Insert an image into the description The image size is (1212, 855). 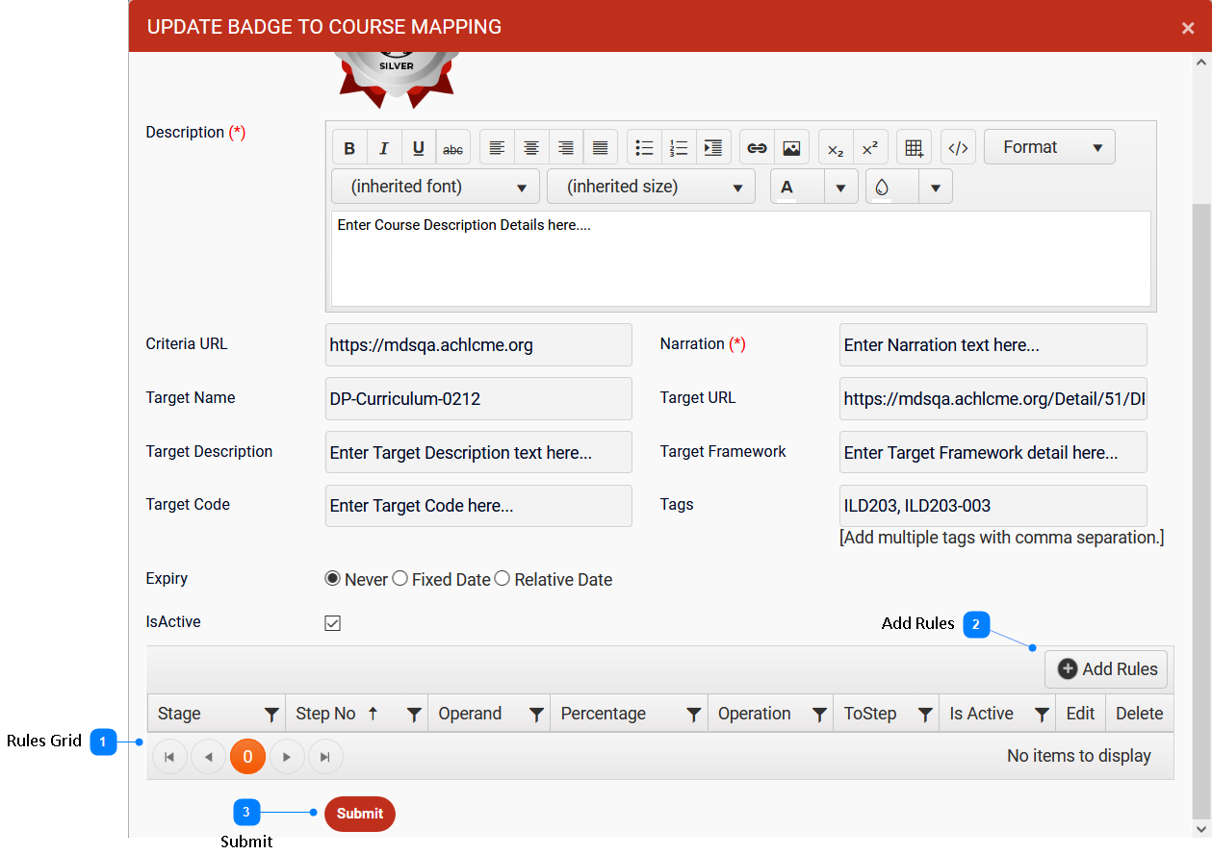point(791,148)
